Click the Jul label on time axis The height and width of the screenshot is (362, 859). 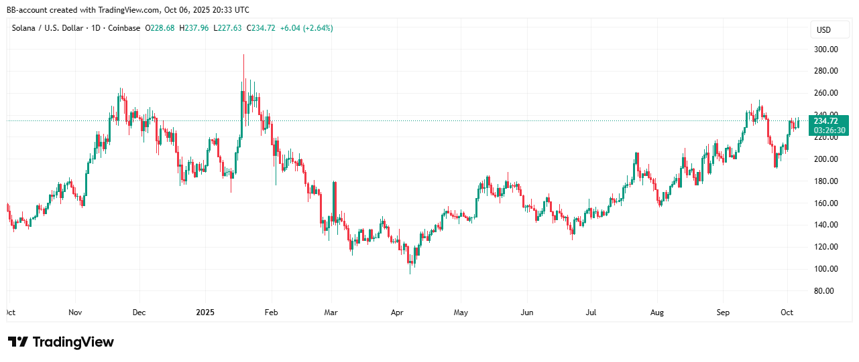591,312
